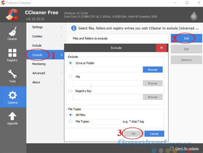Open the Settings options page
The image size is (203, 153).
[46, 27]
